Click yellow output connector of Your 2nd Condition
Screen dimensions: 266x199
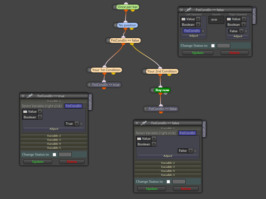169,75
